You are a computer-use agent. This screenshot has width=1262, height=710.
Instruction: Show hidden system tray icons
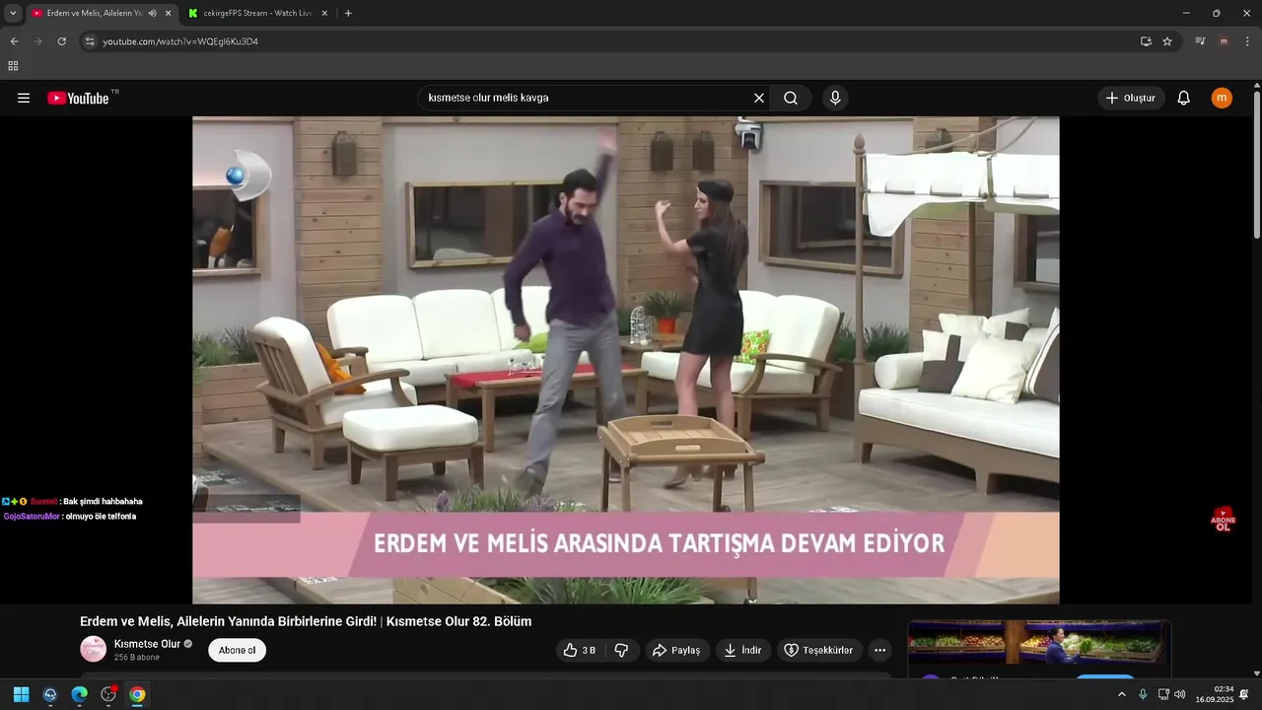tap(1121, 694)
